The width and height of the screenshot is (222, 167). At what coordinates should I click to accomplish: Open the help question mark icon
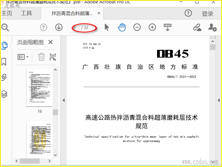tap(188, 13)
